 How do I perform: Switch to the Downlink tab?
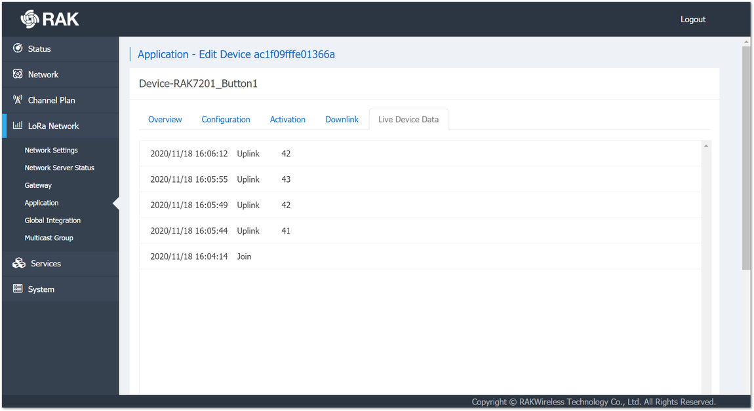click(x=342, y=120)
